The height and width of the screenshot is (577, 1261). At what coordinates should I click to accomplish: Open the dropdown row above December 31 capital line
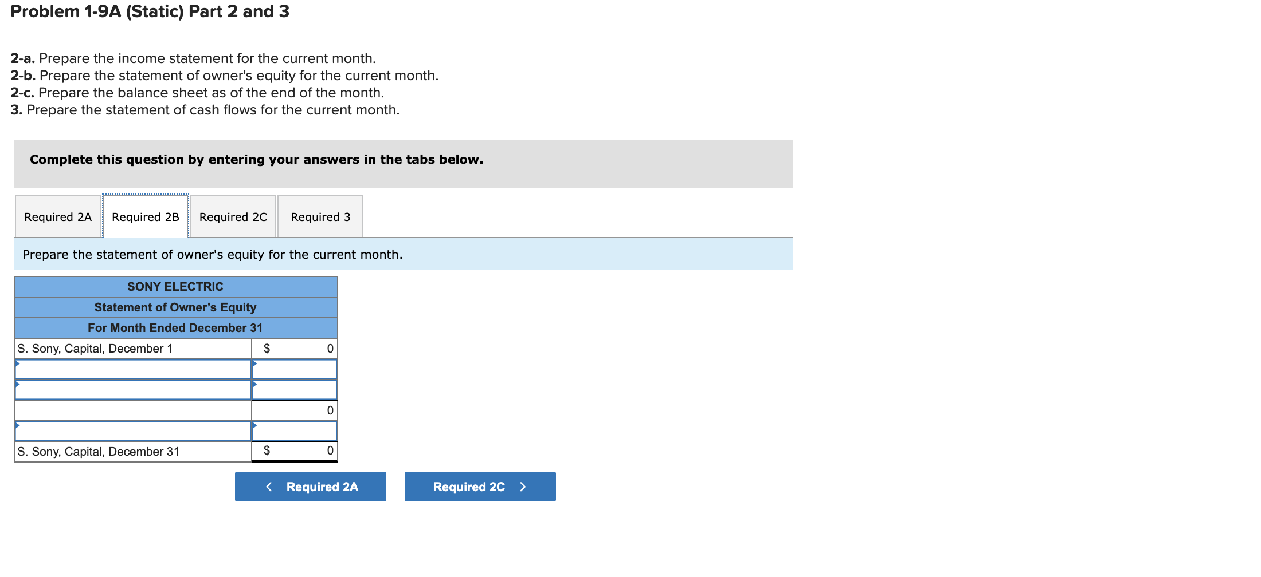[x=132, y=430]
